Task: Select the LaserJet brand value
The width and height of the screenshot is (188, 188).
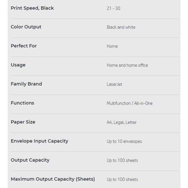Action: pyautogui.click(x=114, y=84)
